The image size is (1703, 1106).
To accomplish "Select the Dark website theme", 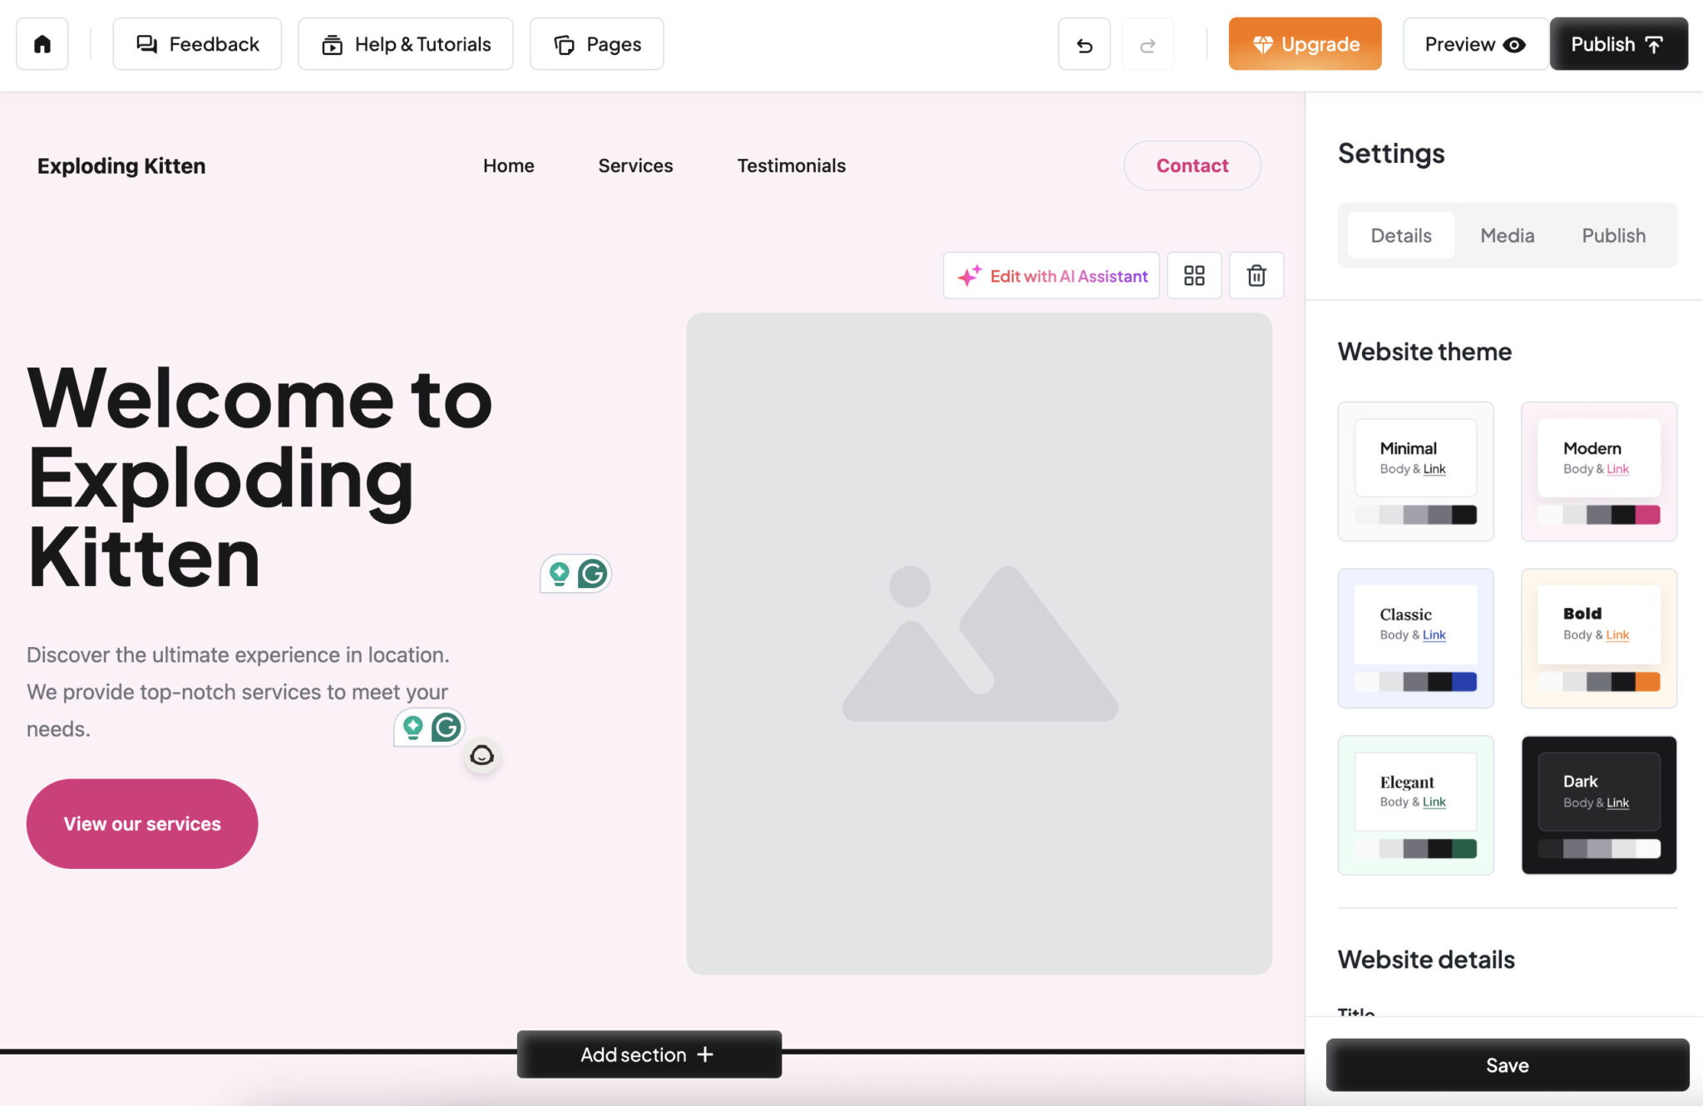I will (x=1597, y=804).
